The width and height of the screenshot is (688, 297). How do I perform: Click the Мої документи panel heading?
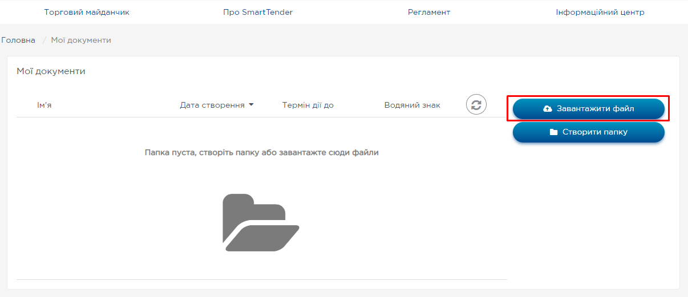51,71
